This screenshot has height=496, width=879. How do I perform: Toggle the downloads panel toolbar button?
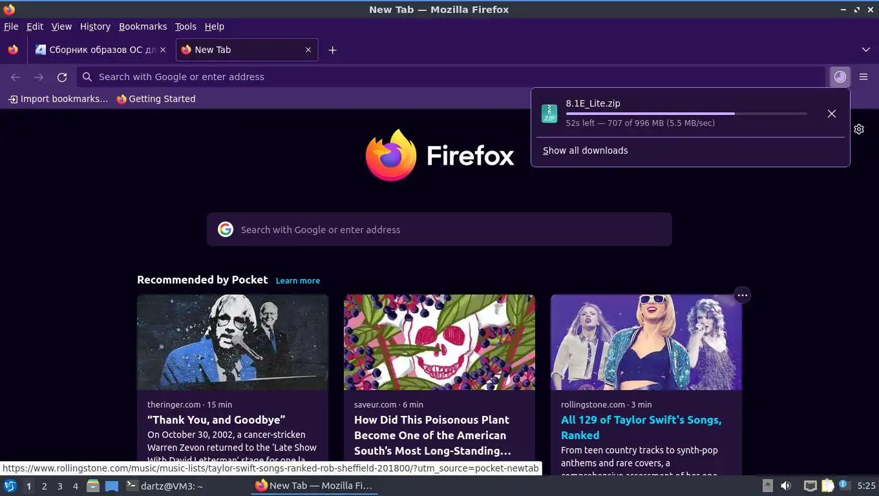pyautogui.click(x=840, y=77)
